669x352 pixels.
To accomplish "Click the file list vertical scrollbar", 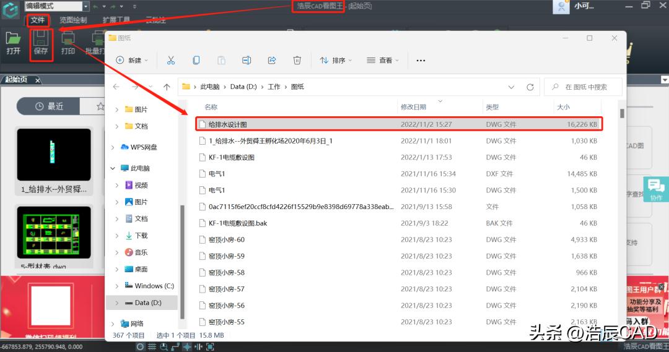I will (x=622, y=113).
